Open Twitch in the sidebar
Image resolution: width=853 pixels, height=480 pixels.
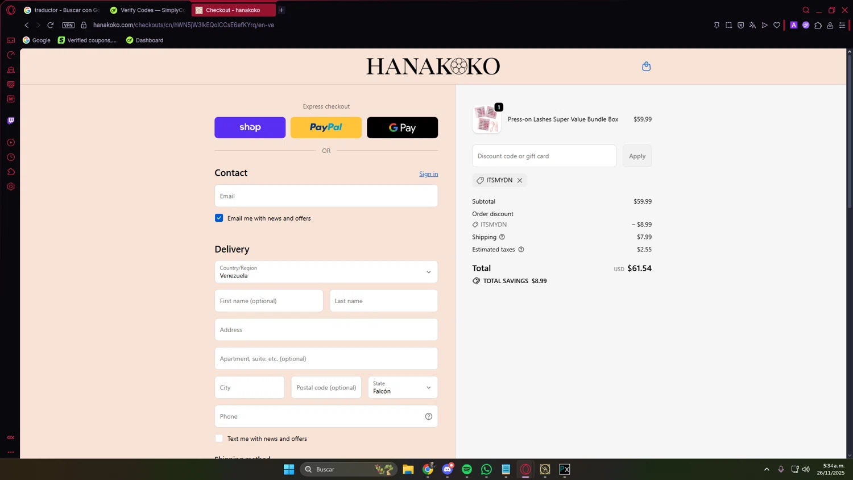coord(11,121)
